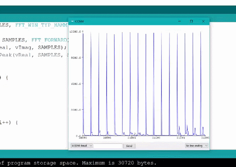The height and width of the screenshot is (167, 236).
Task: Open the 115200 baud rate dropdown
Action: (x=81, y=146)
